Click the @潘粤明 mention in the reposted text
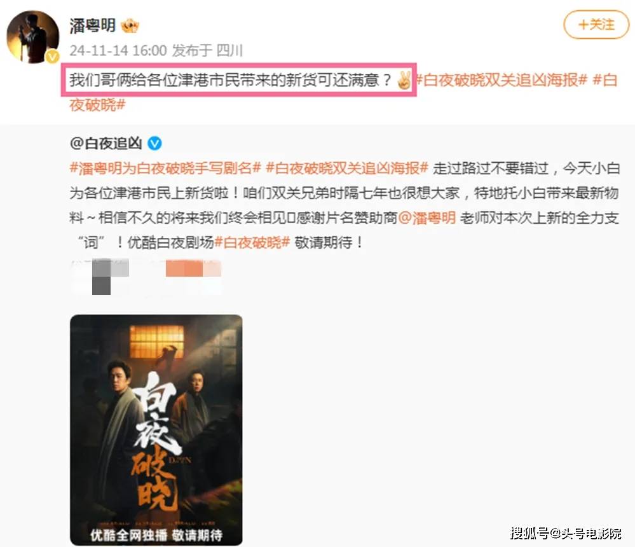 coord(427,218)
